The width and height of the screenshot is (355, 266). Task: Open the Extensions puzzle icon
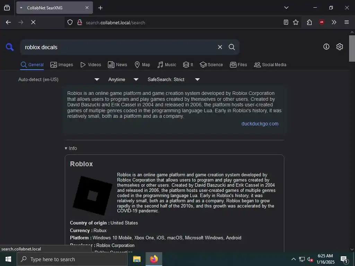(310, 22)
